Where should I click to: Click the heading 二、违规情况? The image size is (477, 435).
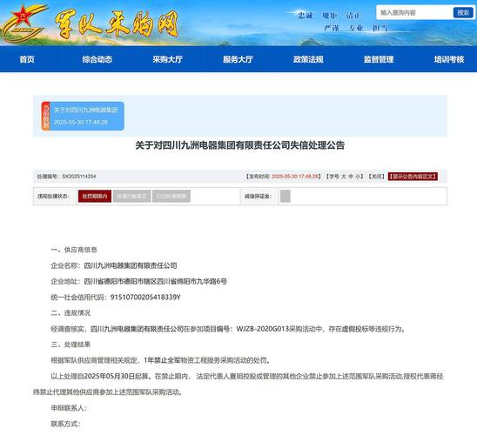pyautogui.click(x=71, y=313)
